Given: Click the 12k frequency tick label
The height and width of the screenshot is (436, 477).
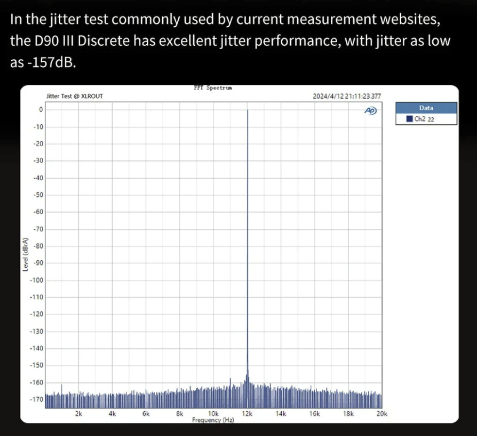Looking at the screenshot, I should (x=247, y=414).
